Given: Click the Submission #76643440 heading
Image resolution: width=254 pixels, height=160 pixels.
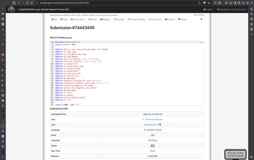Looking at the screenshot, I should pos(72,28).
